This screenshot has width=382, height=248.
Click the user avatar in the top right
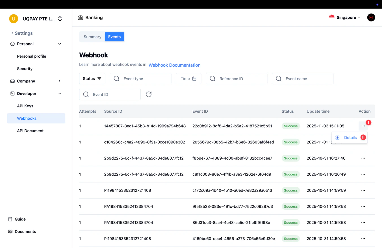coord(371,17)
